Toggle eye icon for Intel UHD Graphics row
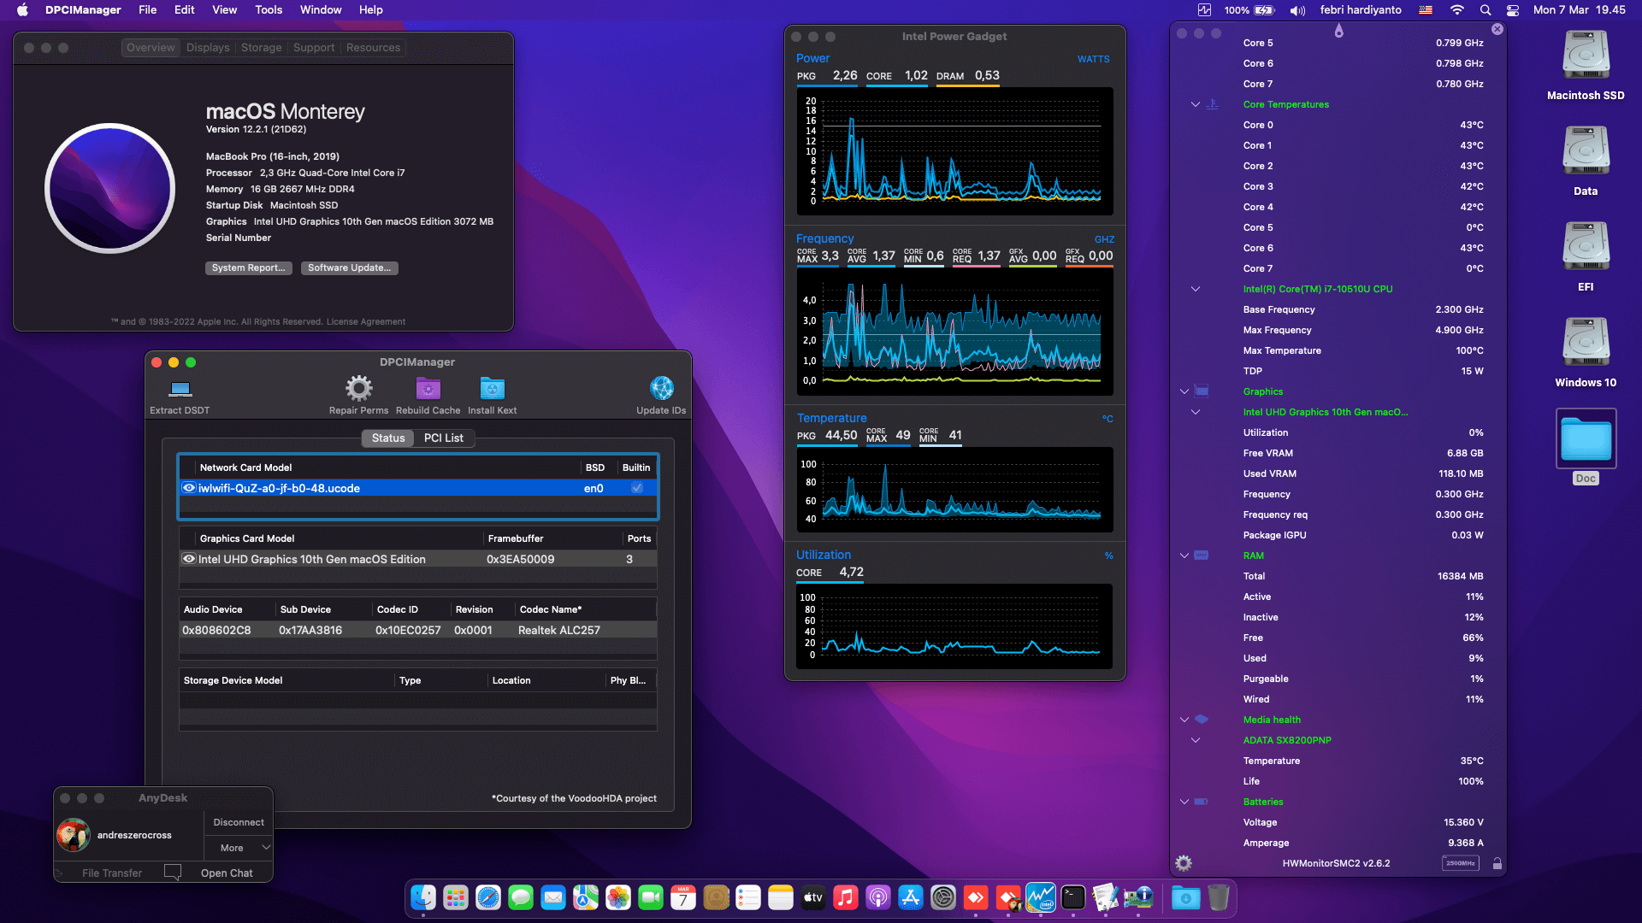 189,559
